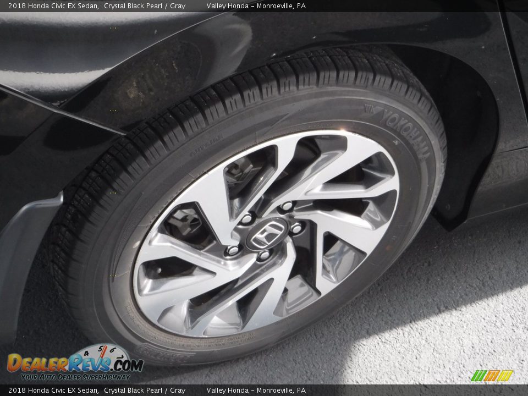The width and height of the screenshot is (528, 396).
Task: Click "2018 Honda Civic EX Sedan" in top caption
Action: (53, 5)
